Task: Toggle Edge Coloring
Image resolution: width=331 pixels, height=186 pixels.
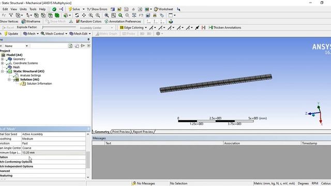Action: tap(132, 27)
